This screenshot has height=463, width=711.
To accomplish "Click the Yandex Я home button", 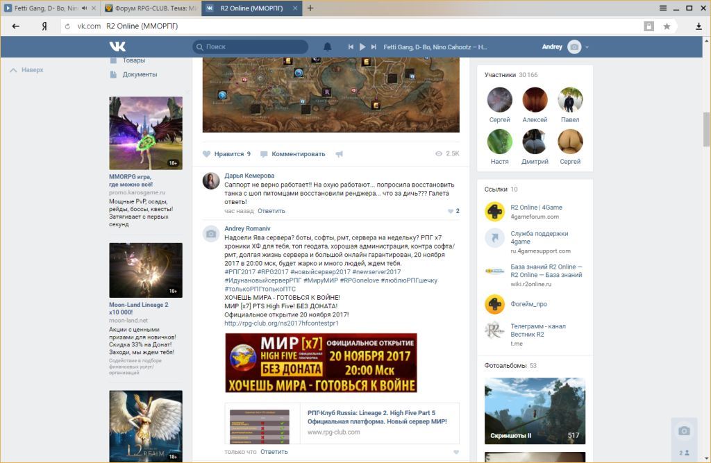I will pos(44,26).
